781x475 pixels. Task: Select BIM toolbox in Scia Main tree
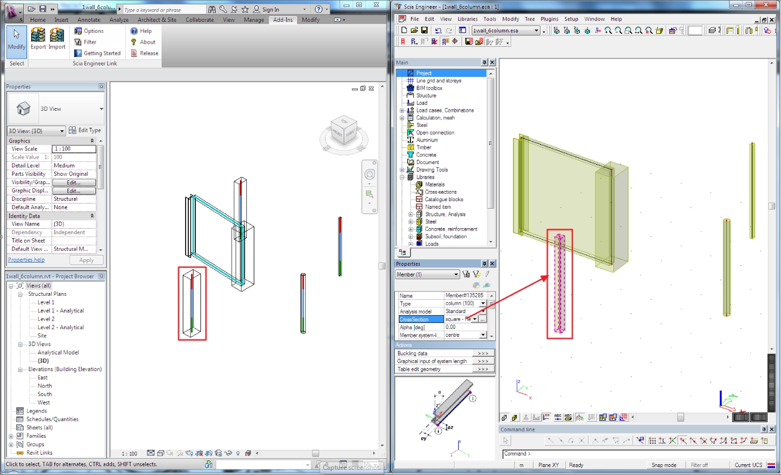(x=429, y=88)
